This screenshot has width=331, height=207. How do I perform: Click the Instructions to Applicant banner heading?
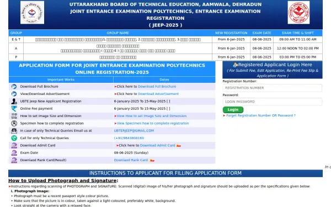165,173
